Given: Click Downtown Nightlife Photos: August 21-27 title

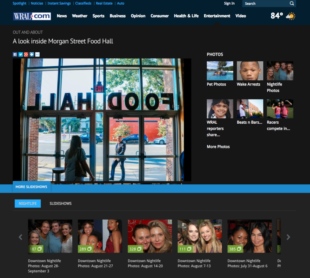Looking at the screenshot, I should tap(95, 263).
